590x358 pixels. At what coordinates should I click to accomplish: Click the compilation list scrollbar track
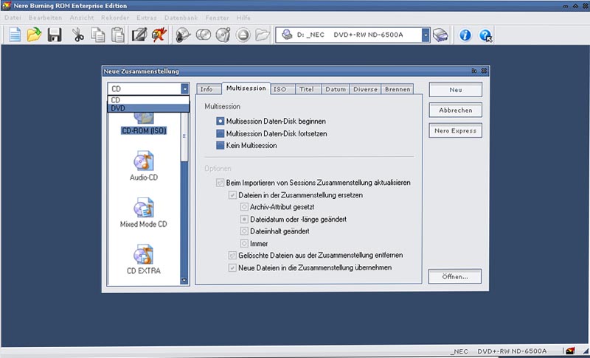pyautogui.click(x=184, y=218)
